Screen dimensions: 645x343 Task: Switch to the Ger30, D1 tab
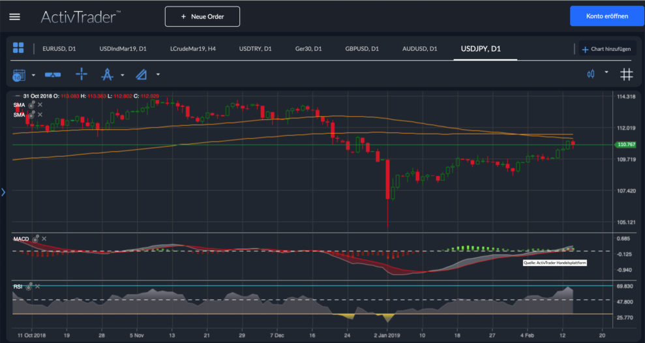pos(308,48)
